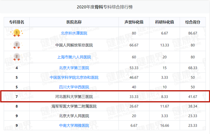Image resolution: width=210 pixels, height=134 pixels.
Task: Click the research value 16.66
Action: [x=164, y=125]
